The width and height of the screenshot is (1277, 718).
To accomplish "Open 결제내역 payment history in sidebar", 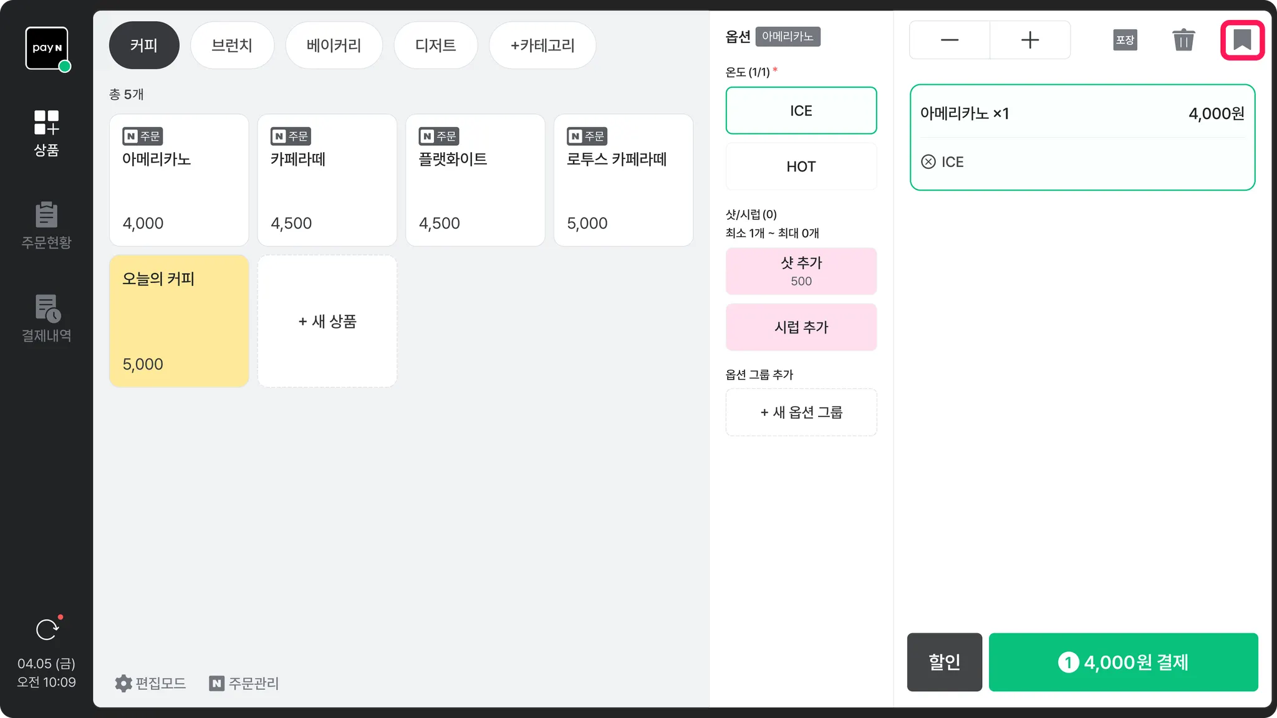I will point(46,318).
